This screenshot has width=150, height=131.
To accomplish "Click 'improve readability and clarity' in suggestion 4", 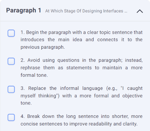I will point(103,124).
